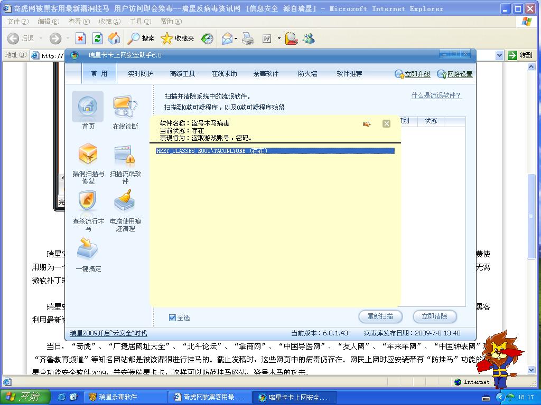541x405 pixels.
Task: Open IE 帮助 menu
Action: click(171, 21)
